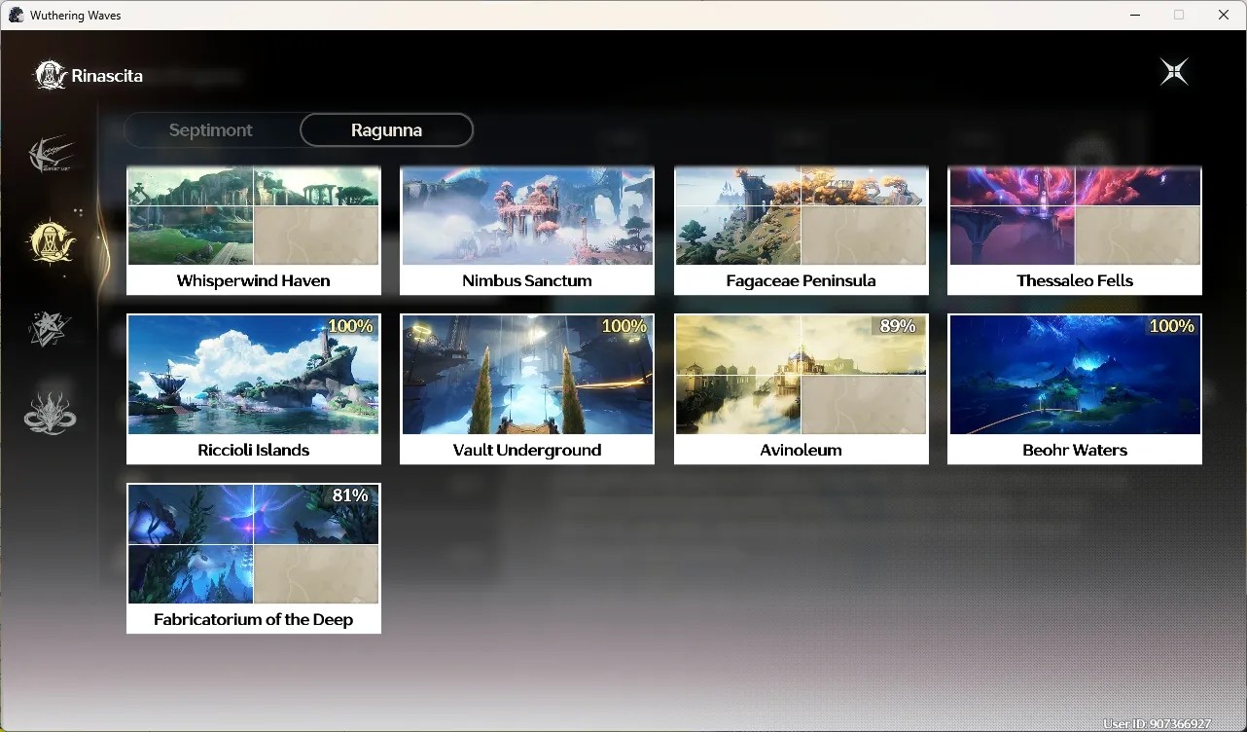Image resolution: width=1247 pixels, height=732 pixels.
Task: Select the bottom dragon emblem in the sidebar
Action: [x=50, y=413]
